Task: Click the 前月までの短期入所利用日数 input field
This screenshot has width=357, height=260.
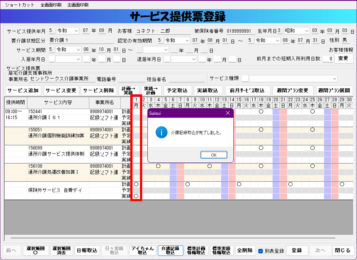Action: pyautogui.click(x=328, y=59)
